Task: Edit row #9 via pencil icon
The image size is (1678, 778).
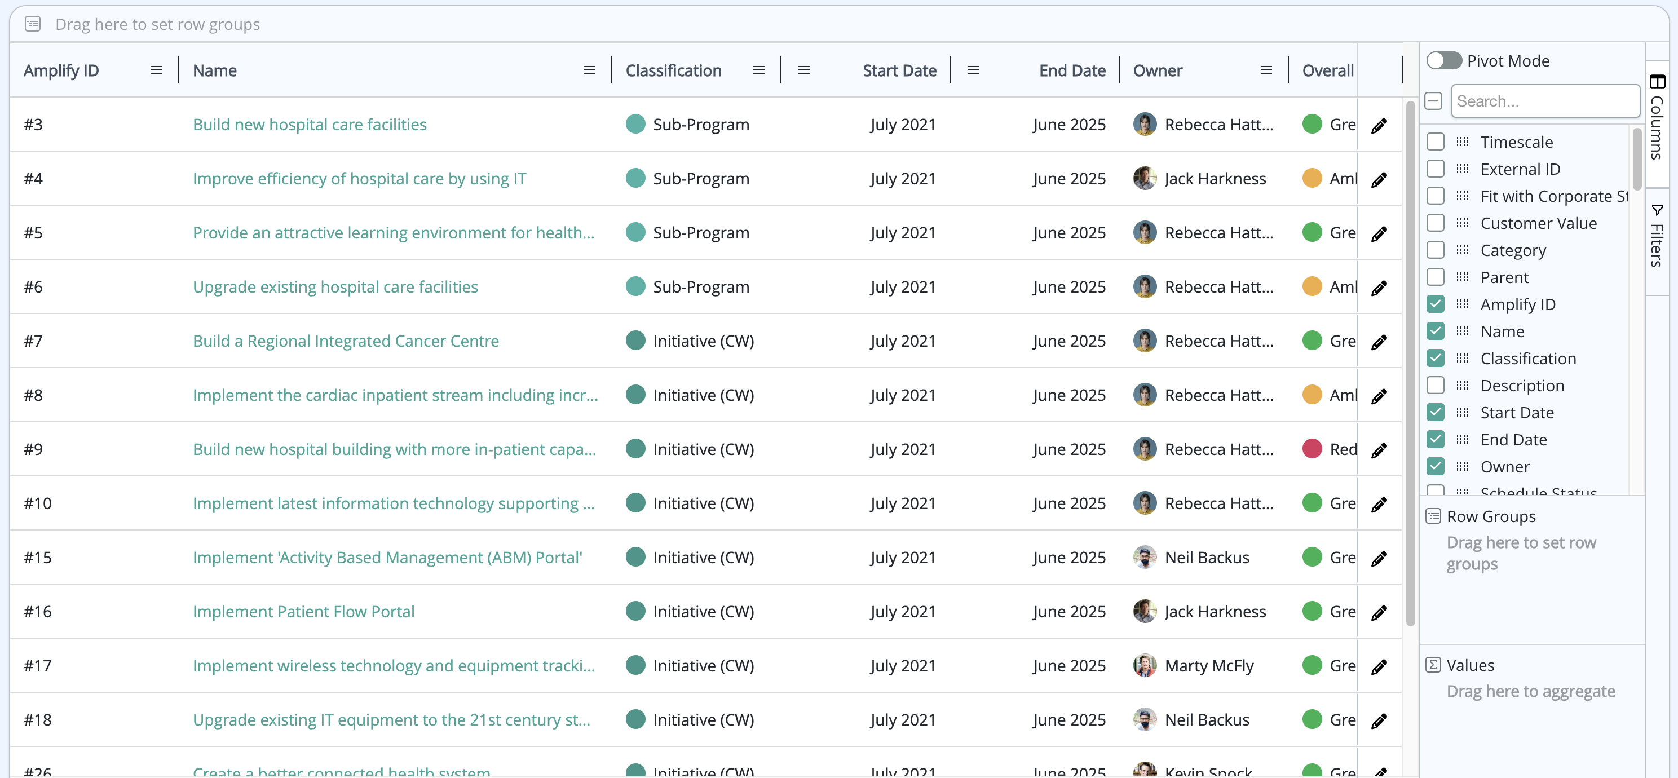Action: pyautogui.click(x=1379, y=450)
